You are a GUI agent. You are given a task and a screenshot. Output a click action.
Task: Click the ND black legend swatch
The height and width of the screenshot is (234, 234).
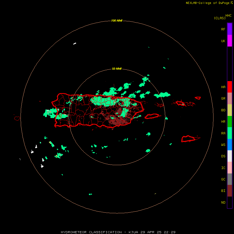click(x=230, y=202)
